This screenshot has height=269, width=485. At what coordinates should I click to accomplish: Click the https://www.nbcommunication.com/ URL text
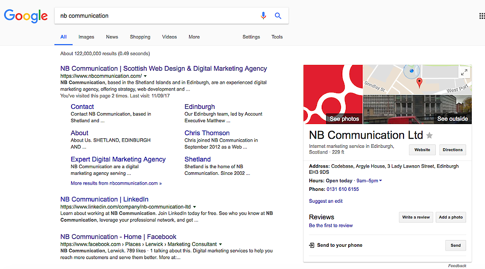[101, 76]
